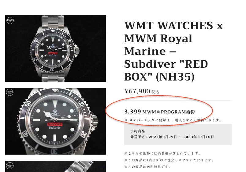
Task: Open the メンバーシップに登録 membership link
Action: [x=147, y=120]
